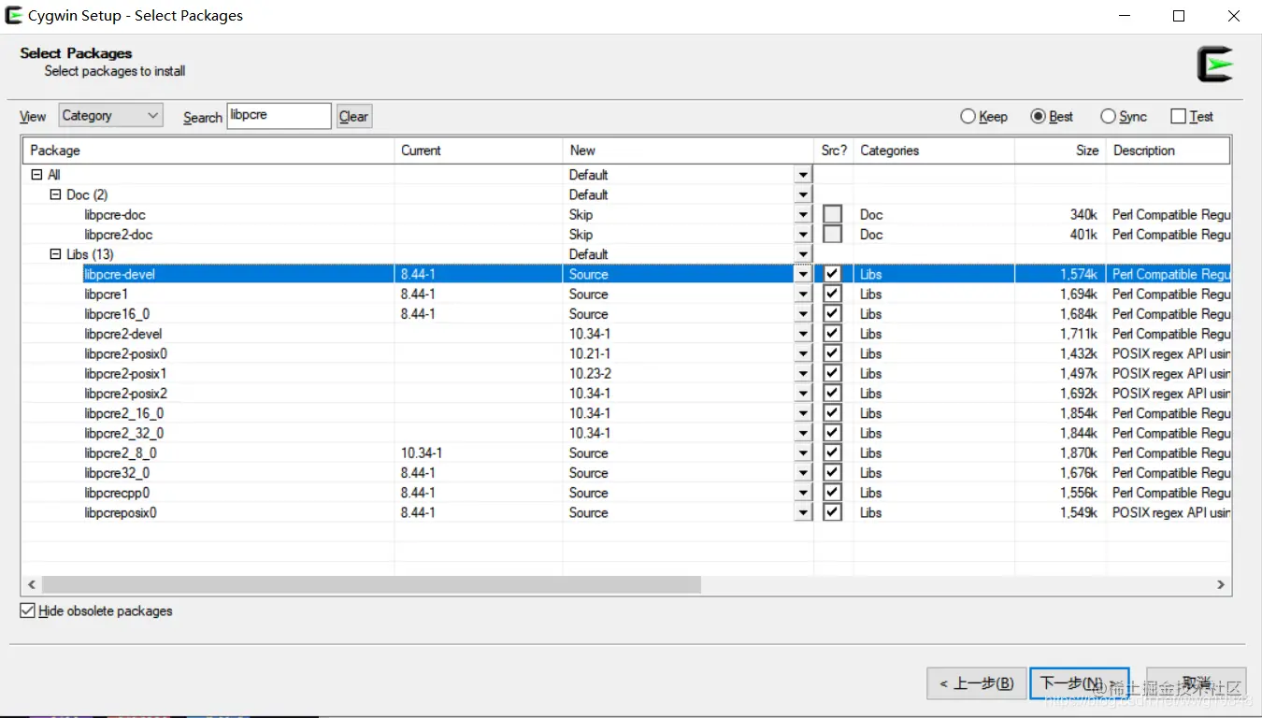
Task: Click the New column header
Action: (x=689, y=151)
